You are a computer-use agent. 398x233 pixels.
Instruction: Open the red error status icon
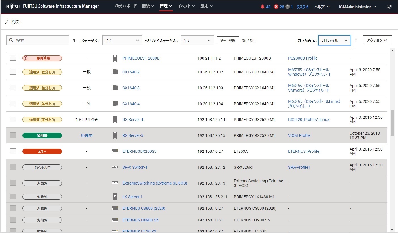click(x=276, y=7)
